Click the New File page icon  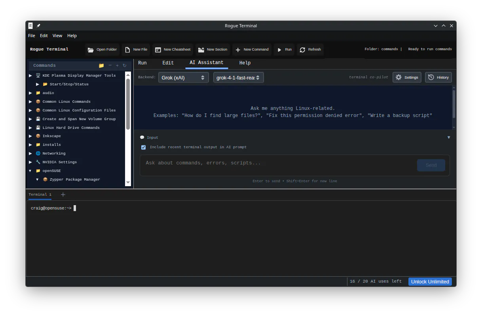(127, 50)
